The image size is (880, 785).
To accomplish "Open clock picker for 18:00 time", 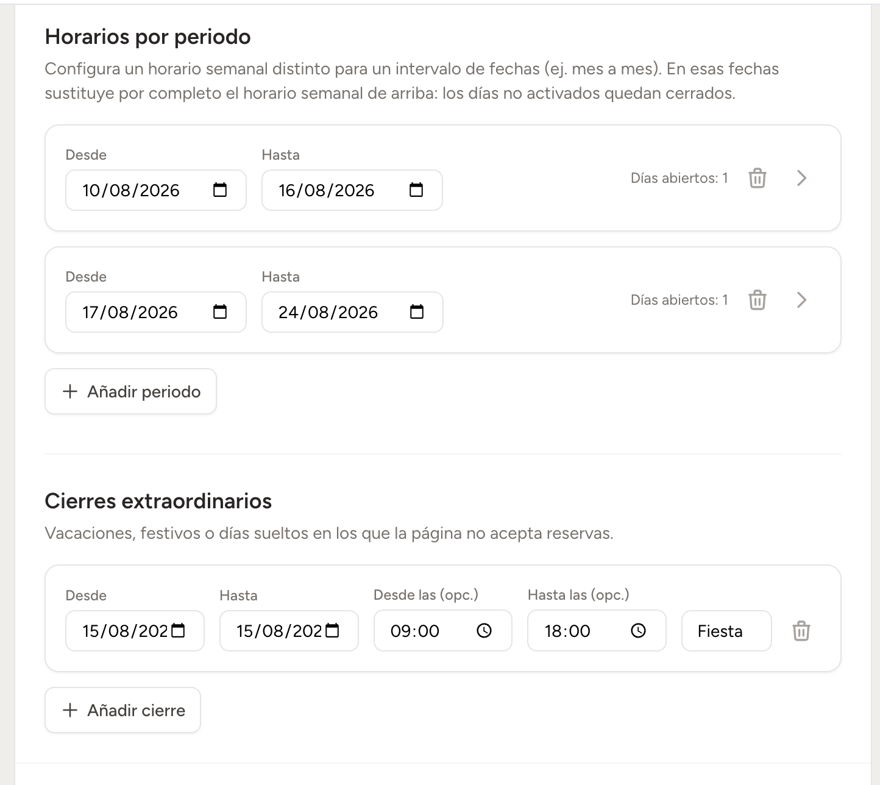I will click(638, 631).
